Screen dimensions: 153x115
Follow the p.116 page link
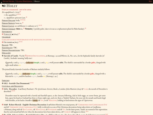coord(86,89)
